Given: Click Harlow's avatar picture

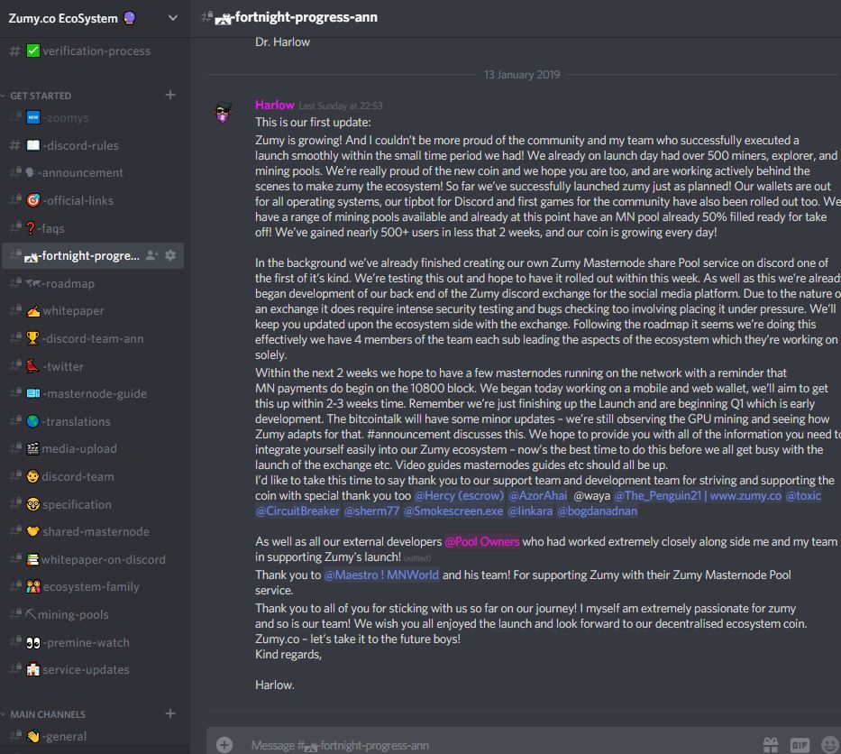Looking at the screenshot, I should click(x=224, y=112).
